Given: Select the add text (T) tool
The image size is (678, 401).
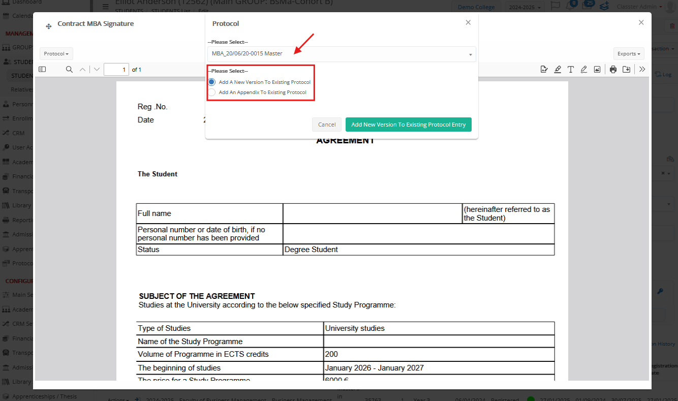Looking at the screenshot, I should (x=571, y=70).
